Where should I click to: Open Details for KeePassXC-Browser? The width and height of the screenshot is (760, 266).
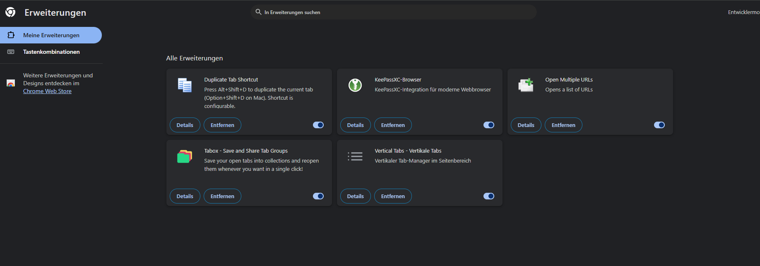coord(355,125)
